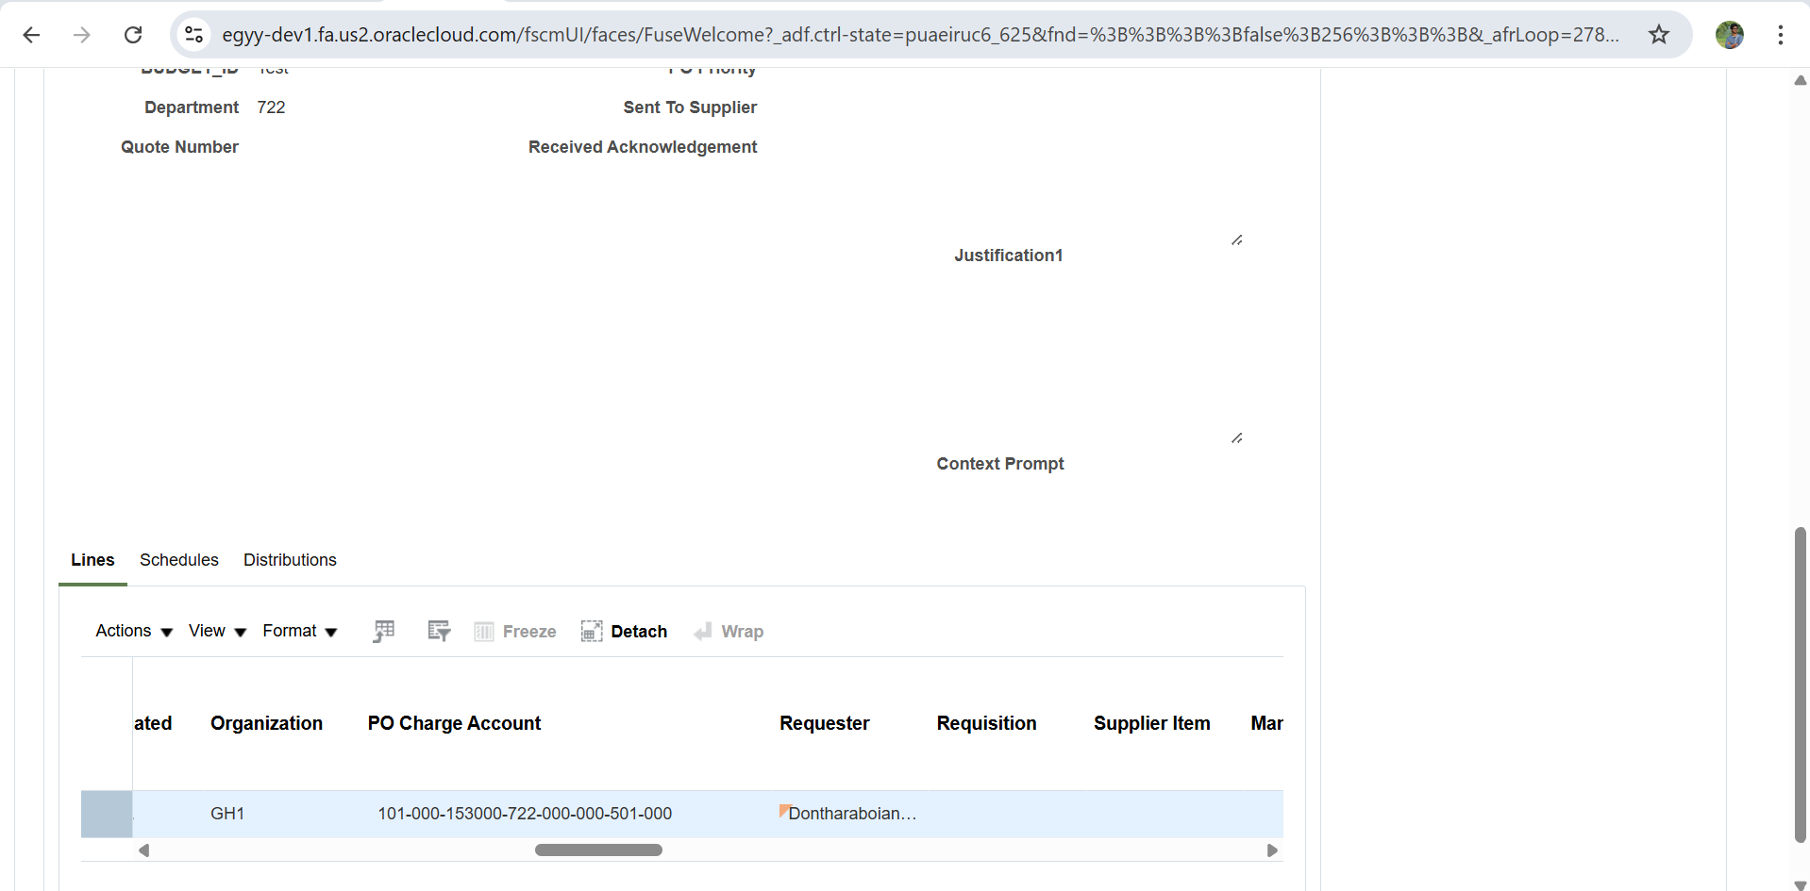
Task: Open Query by Example filter icon
Action: pos(438,631)
